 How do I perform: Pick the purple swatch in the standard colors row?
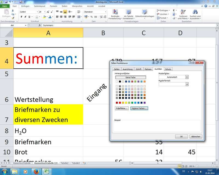click(x=145, y=103)
